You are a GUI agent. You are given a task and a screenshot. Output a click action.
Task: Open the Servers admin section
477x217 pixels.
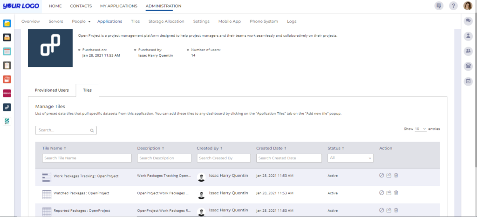[56, 21]
